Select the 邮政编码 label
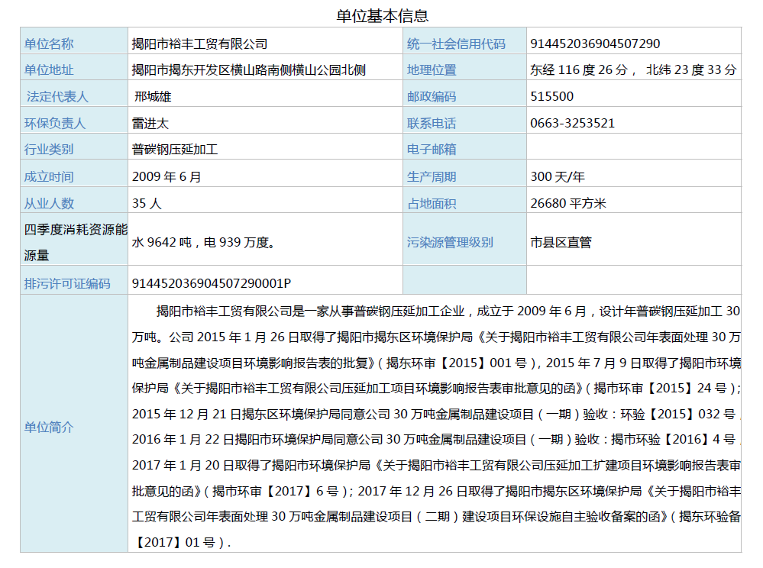Viewport: 763px width, 568px height. [432, 96]
